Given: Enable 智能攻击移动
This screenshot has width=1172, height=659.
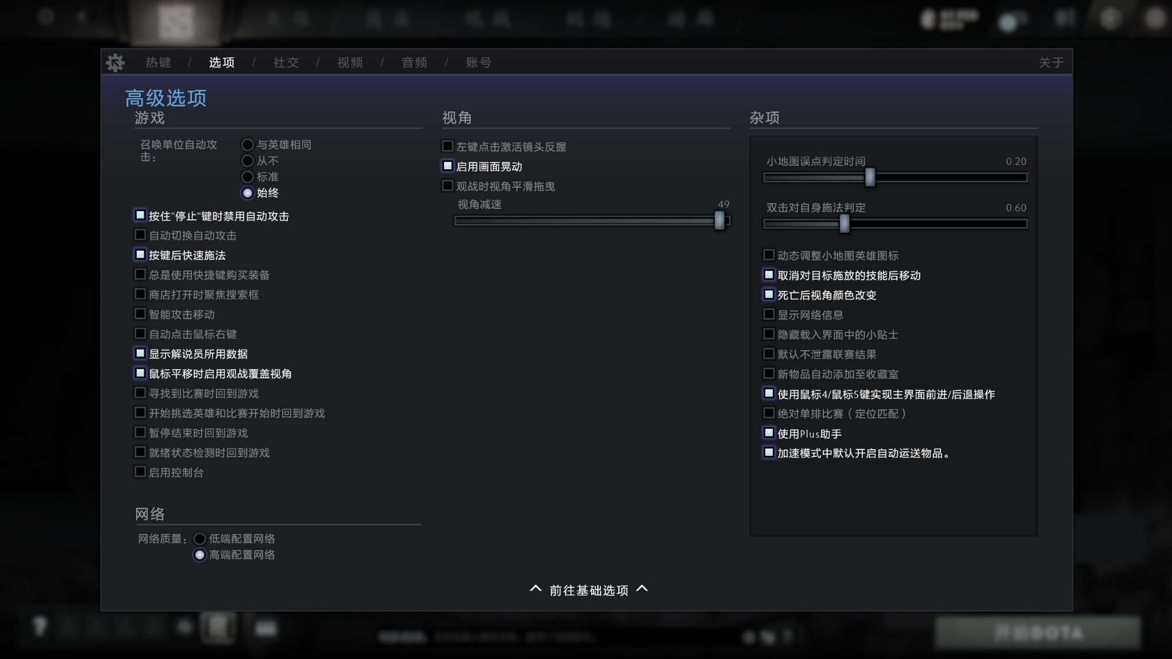Looking at the screenshot, I should (140, 313).
